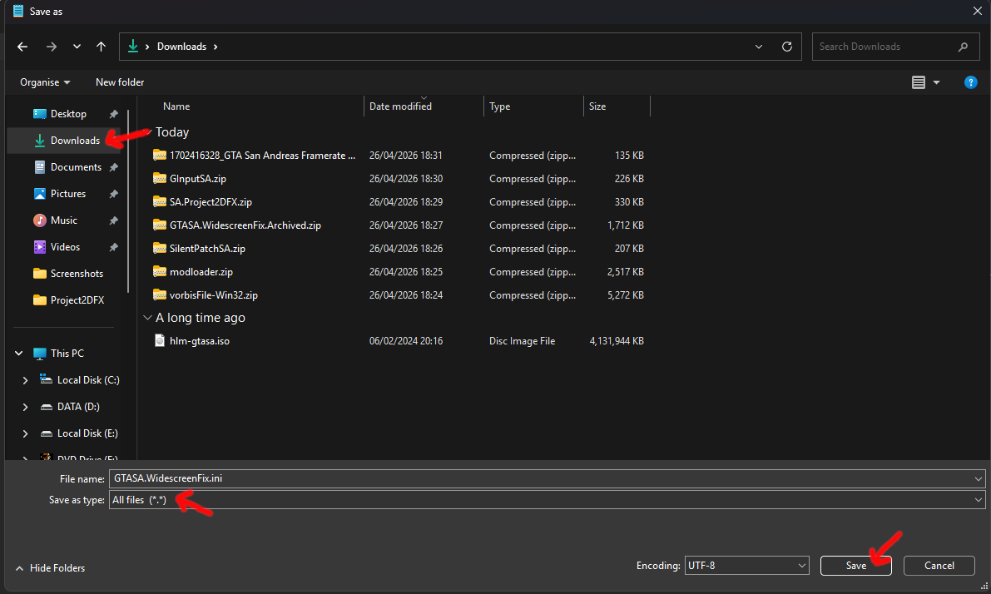Open Documents in the sidebar

[x=68, y=167]
